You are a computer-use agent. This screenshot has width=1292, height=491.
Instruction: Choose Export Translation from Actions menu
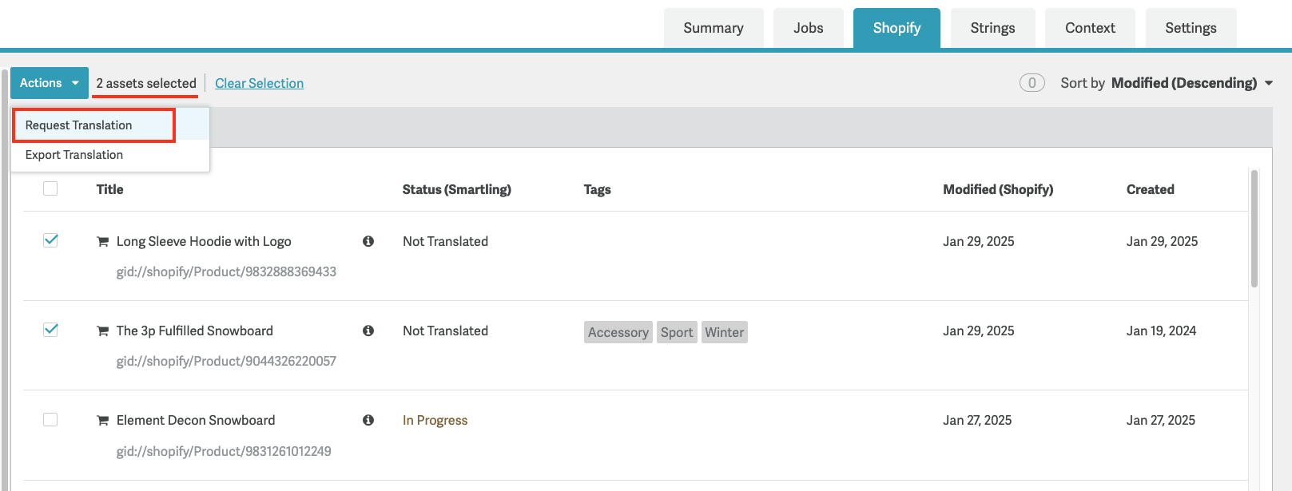(110, 155)
